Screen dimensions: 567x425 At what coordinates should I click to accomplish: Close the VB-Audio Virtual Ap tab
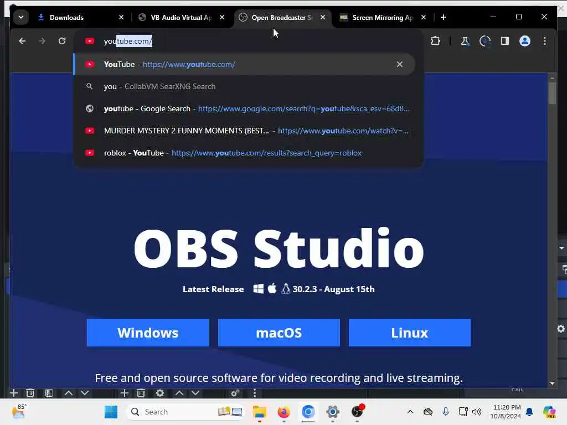(222, 17)
